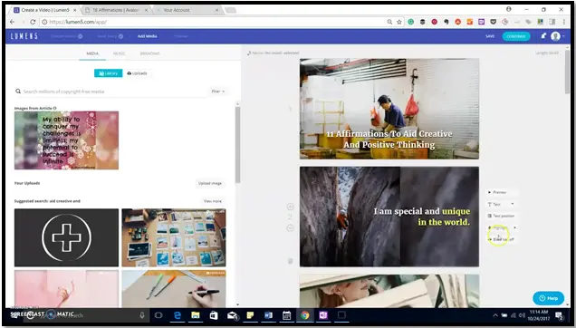
Task: Delete slide 2 using the trash icon
Action: click(290, 261)
